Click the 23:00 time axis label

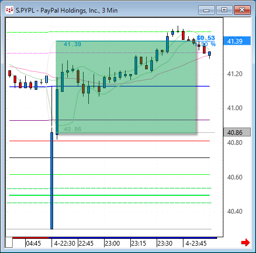tap(112, 244)
